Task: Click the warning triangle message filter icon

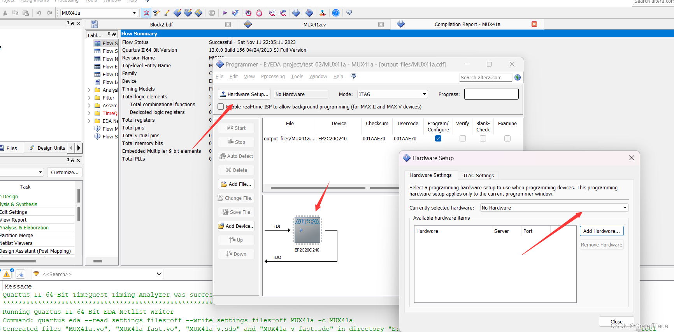Action: (x=7, y=274)
